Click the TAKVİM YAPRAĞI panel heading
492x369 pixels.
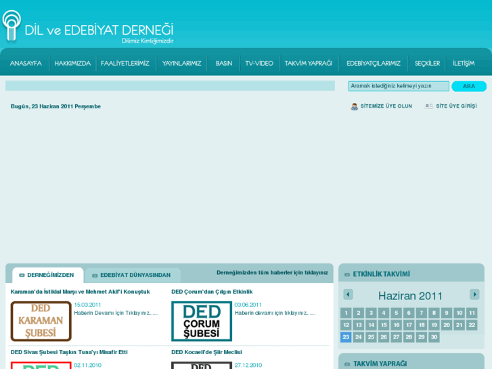[x=380, y=364]
